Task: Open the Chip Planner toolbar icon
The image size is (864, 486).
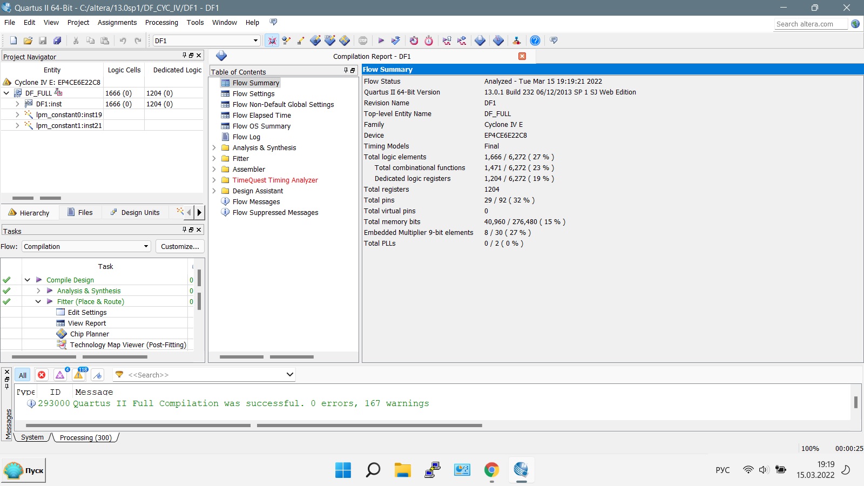Action: pos(345,40)
